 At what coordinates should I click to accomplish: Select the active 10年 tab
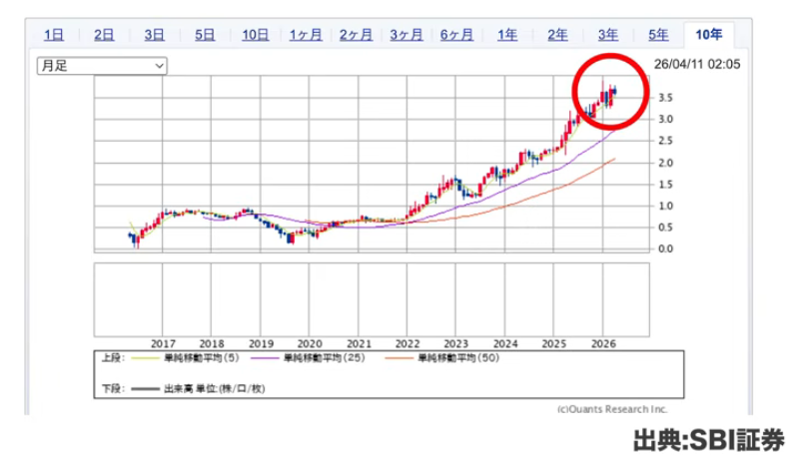point(708,34)
